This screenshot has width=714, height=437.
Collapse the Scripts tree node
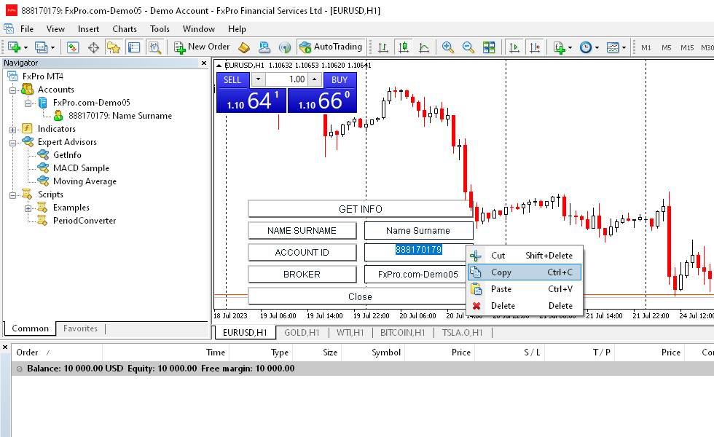coord(13,195)
